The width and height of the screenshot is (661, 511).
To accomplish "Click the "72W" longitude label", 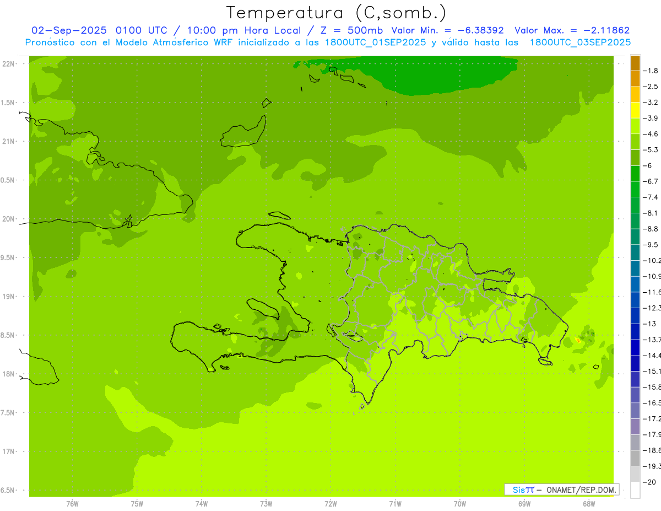I will coord(330,504).
